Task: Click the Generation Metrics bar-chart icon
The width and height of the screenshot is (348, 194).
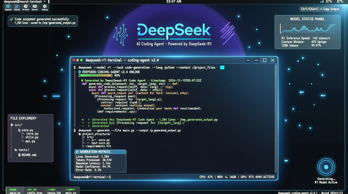Action: 77,152
